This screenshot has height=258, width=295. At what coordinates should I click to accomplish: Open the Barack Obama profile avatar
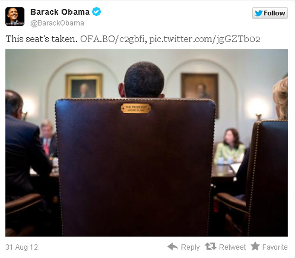15,17
